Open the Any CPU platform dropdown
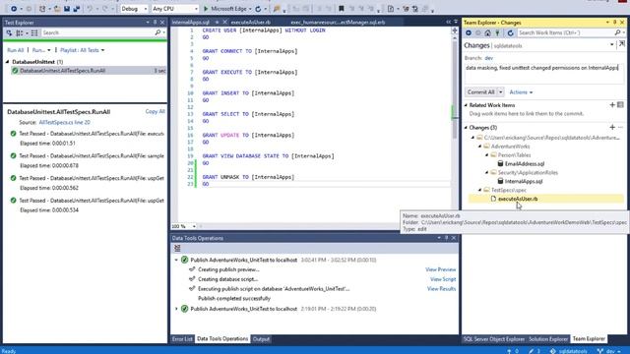 [x=175, y=9]
